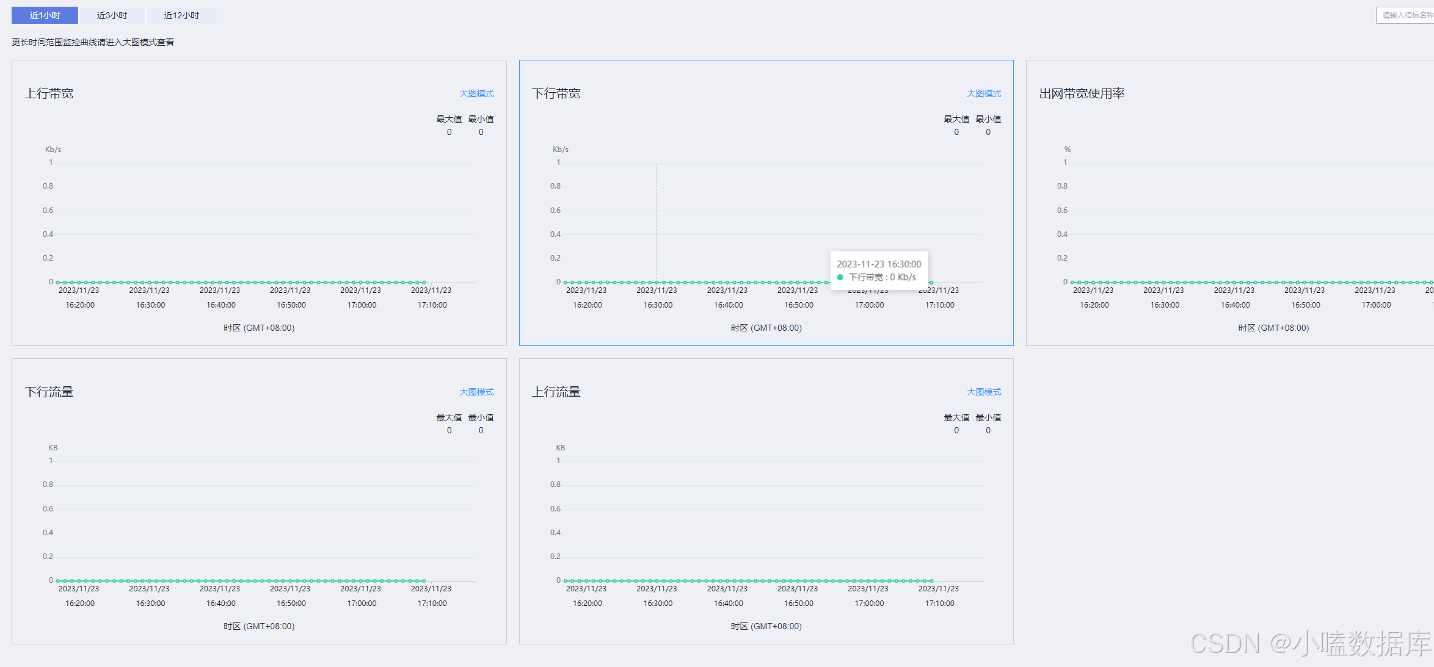
Task: Open 大图模式 for the 下行流量 chart
Action: (476, 392)
